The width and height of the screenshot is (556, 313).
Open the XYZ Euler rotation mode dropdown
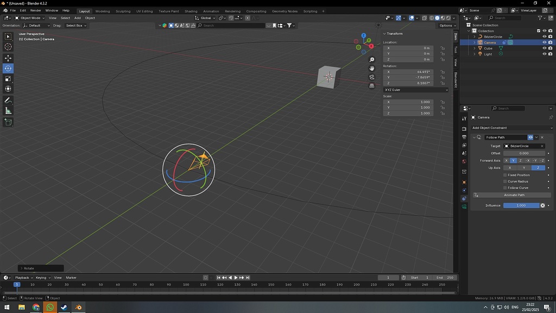coord(416,90)
